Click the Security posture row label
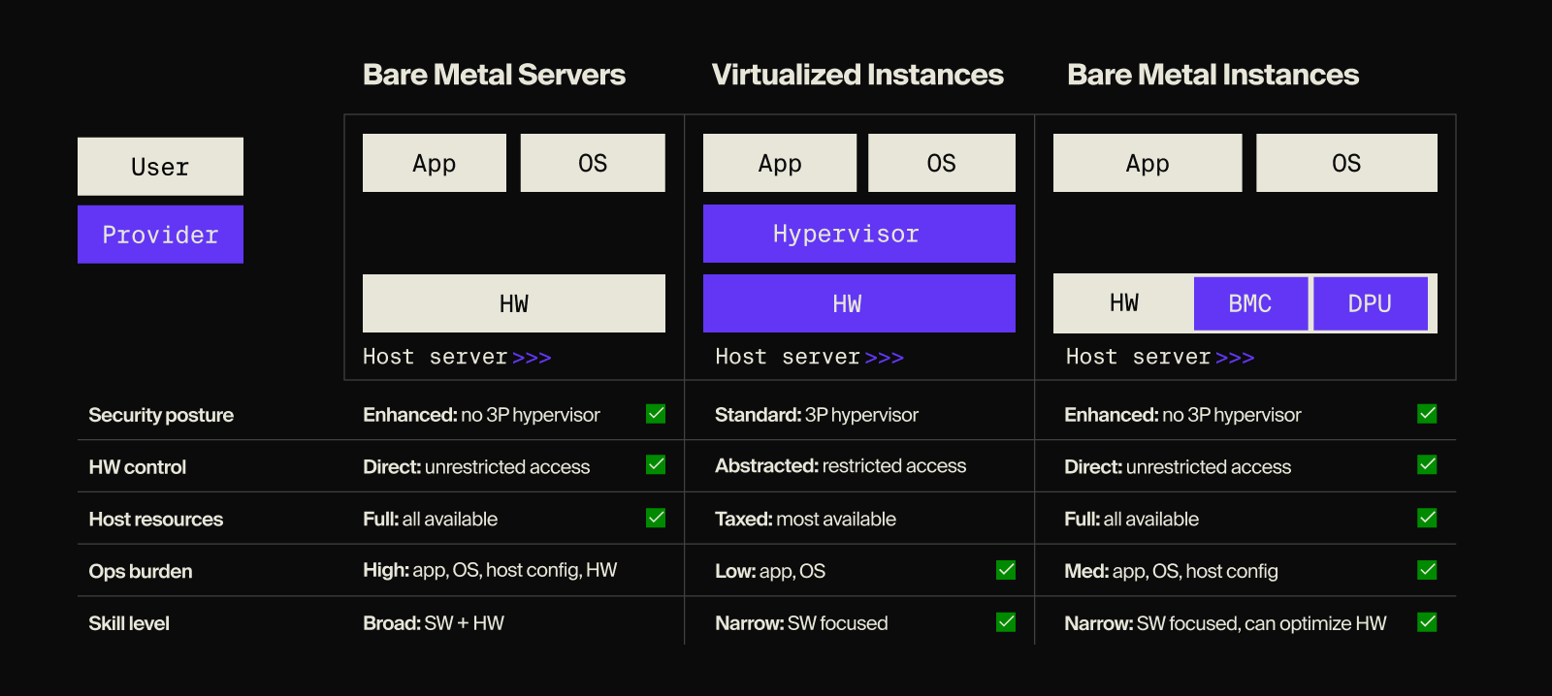Image resolution: width=1552 pixels, height=696 pixels. pyautogui.click(x=161, y=415)
